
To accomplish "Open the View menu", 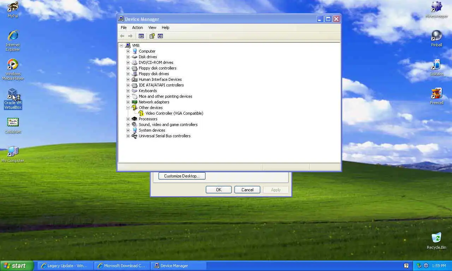I will click(x=152, y=28).
